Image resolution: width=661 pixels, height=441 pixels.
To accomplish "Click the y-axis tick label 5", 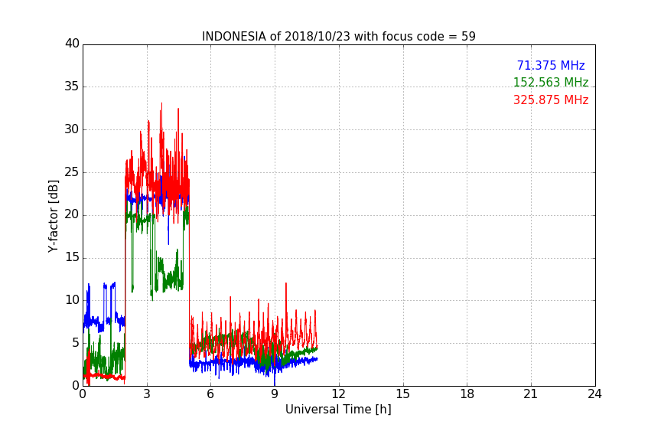I will 76,343.
